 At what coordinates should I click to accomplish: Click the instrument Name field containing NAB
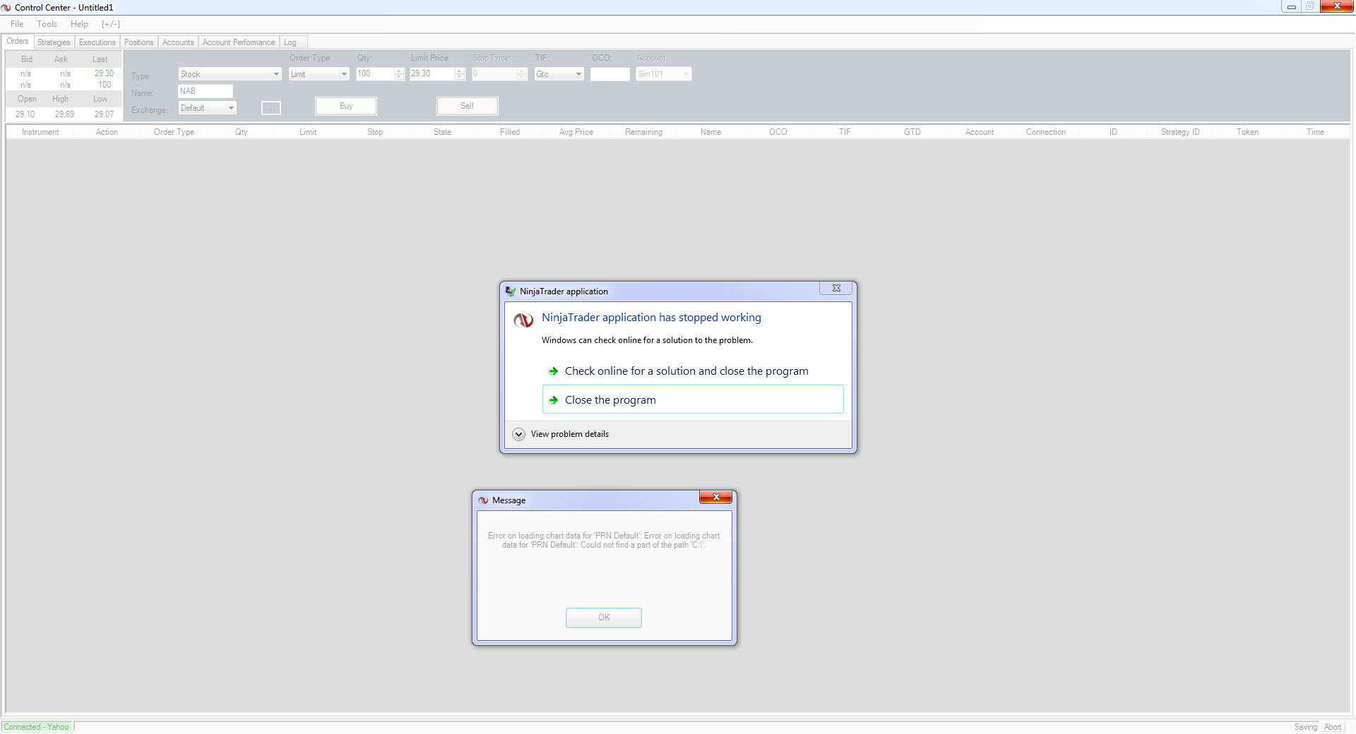tap(205, 91)
